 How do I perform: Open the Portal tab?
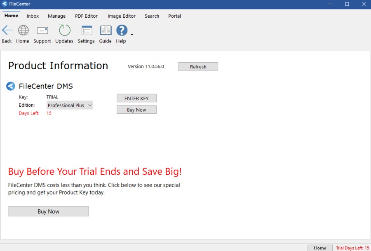tap(174, 16)
